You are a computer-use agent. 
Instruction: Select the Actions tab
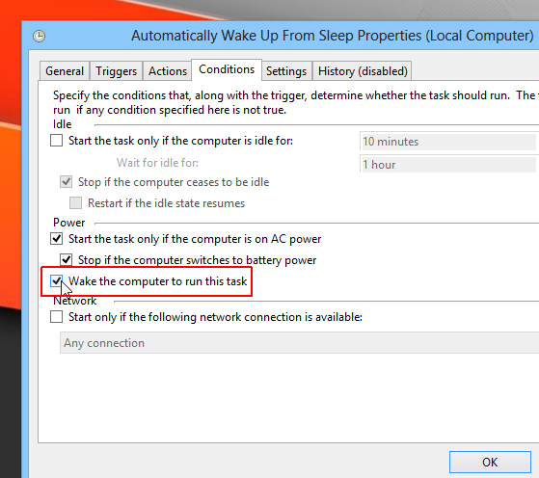click(x=168, y=71)
